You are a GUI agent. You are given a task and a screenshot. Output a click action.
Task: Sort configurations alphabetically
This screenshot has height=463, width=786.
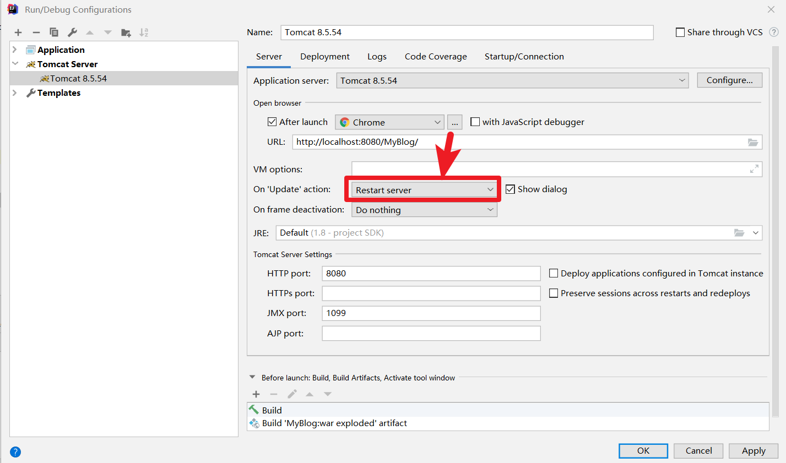pyautogui.click(x=143, y=32)
